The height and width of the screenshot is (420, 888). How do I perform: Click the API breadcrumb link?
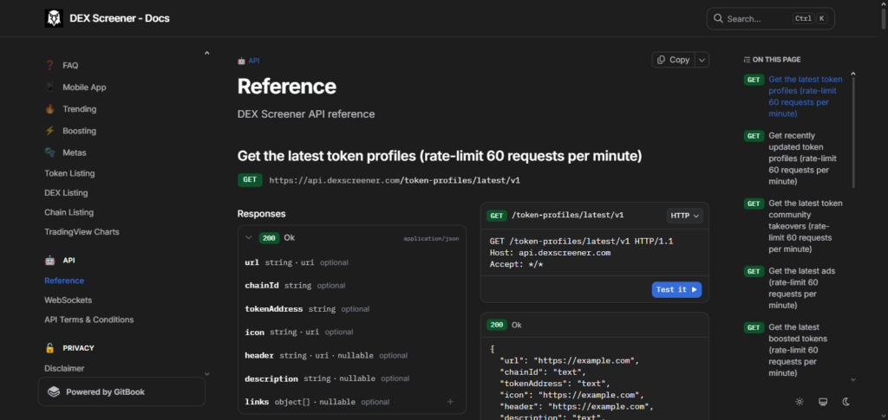coord(254,61)
